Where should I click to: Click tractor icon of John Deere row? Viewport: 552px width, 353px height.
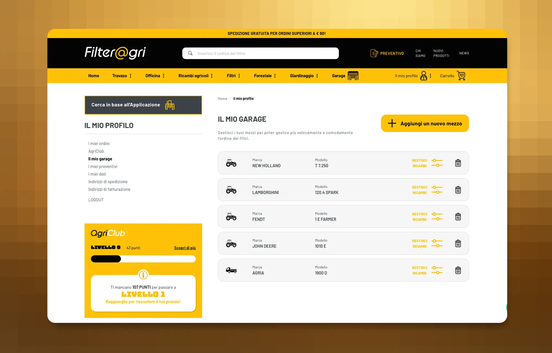pyautogui.click(x=231, y=244)
